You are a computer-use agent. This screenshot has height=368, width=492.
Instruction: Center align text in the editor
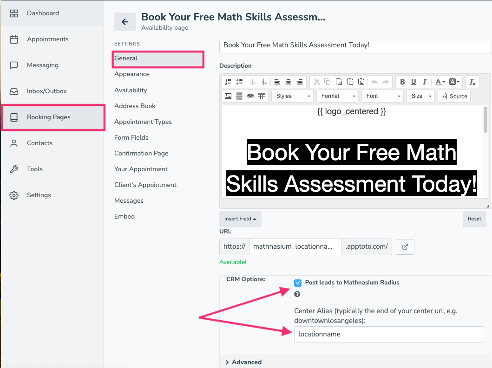(x=289, y=82)
